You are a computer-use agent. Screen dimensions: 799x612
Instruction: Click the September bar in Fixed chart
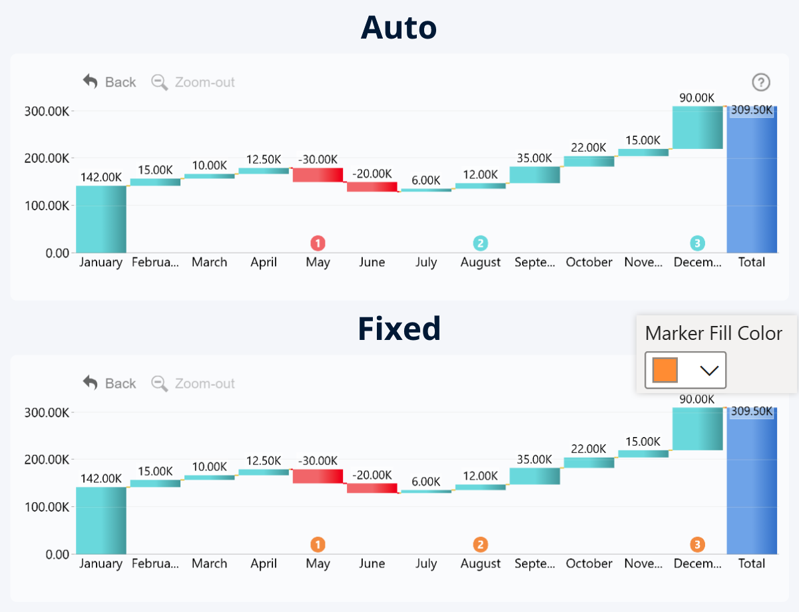coord(535,476)
